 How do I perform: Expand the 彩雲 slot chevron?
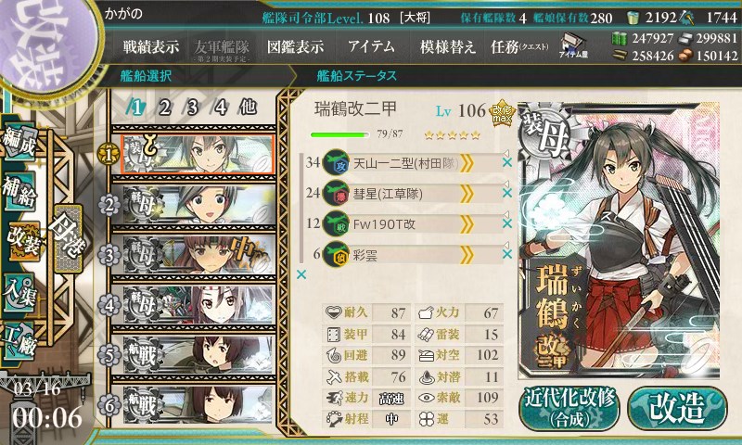click(467, 255)
